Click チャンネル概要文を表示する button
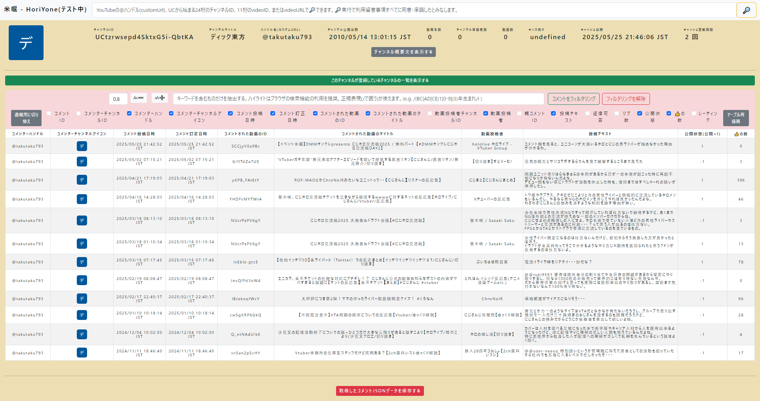The image size is (760, 401). click(403, 52)
